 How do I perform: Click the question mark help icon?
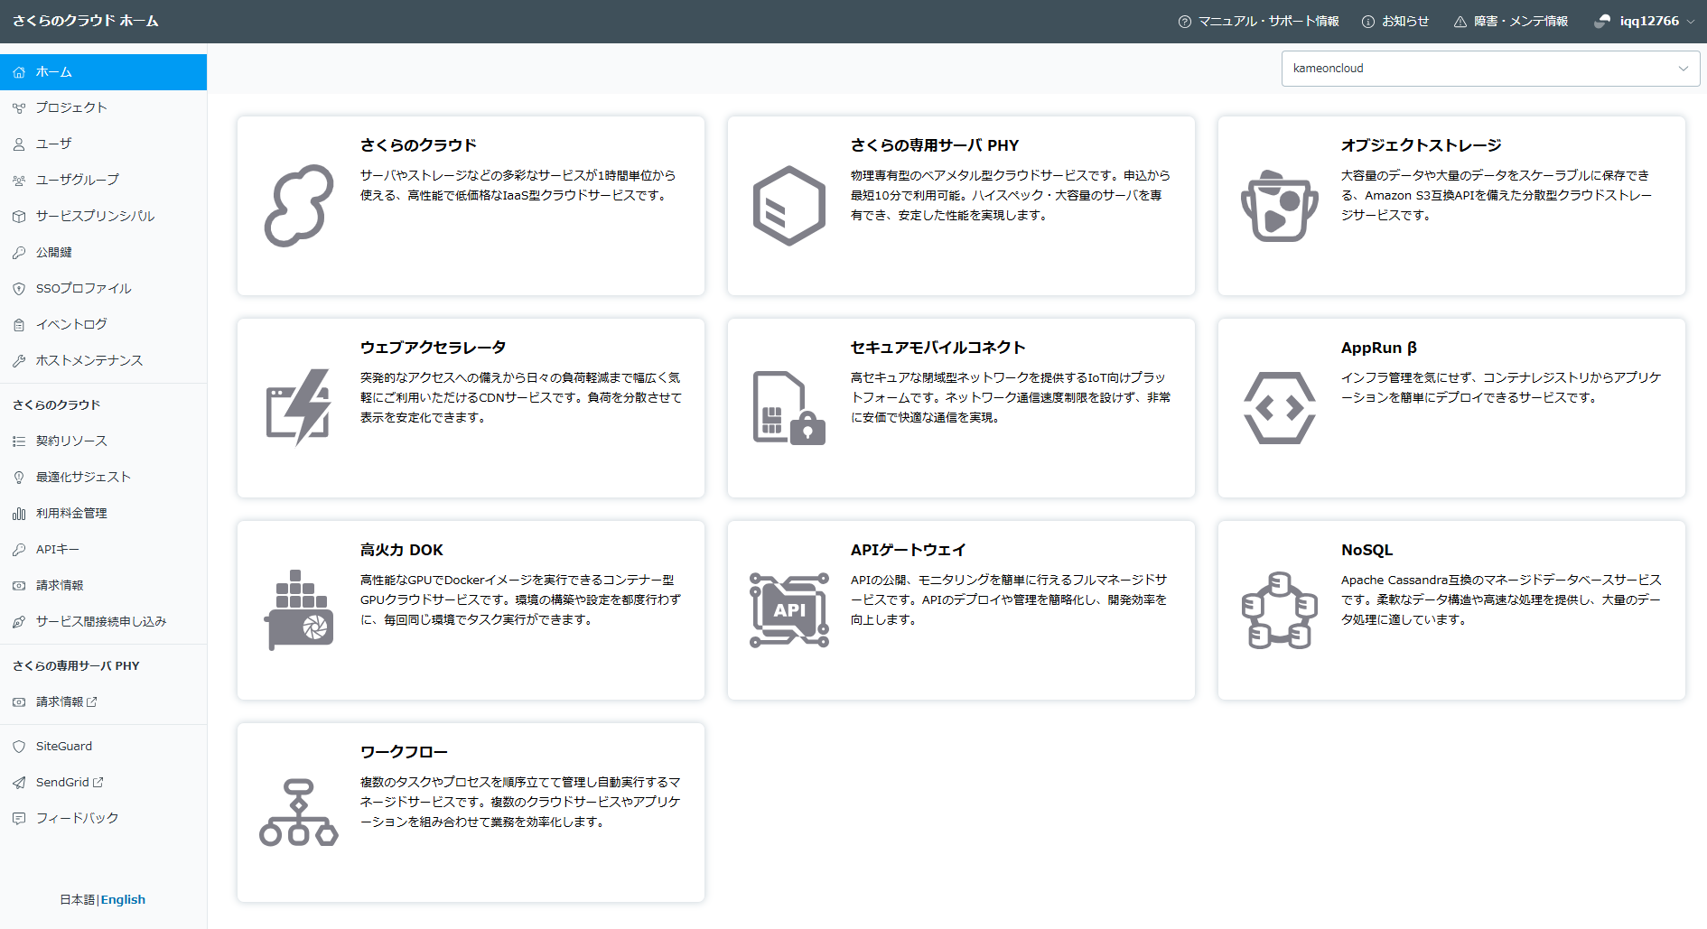pyautogui.click(x=1185, y=22)
